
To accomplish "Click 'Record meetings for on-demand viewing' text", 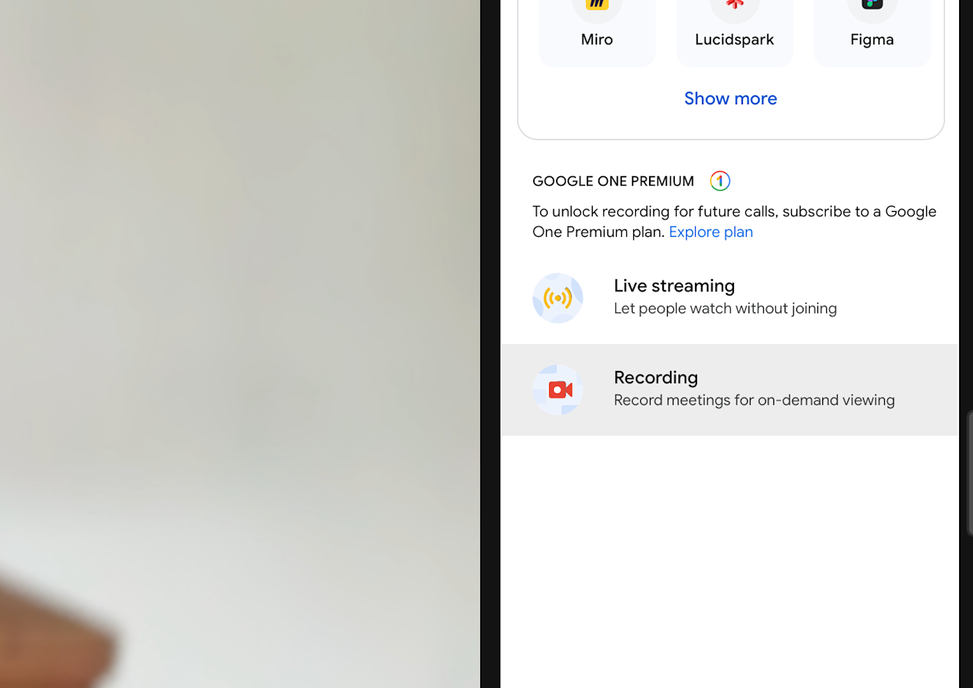I will pos(754,400).
